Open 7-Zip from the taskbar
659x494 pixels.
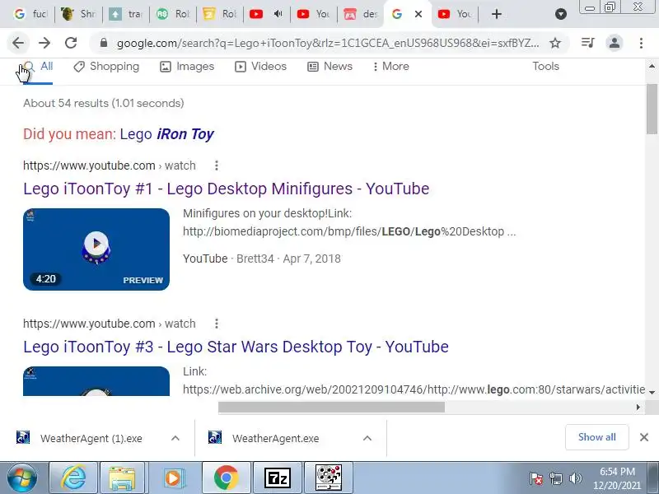pos(278,478)
